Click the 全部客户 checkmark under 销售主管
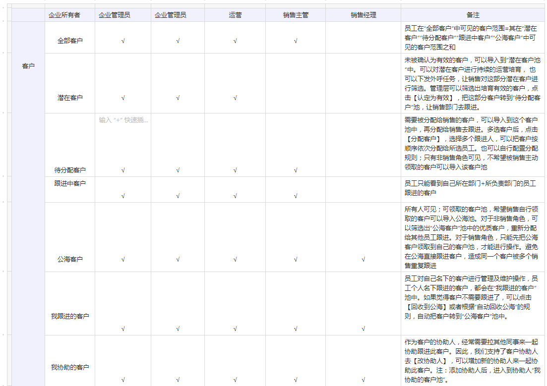Viewport: 547px width, 386px height. [x=296, y=41]
